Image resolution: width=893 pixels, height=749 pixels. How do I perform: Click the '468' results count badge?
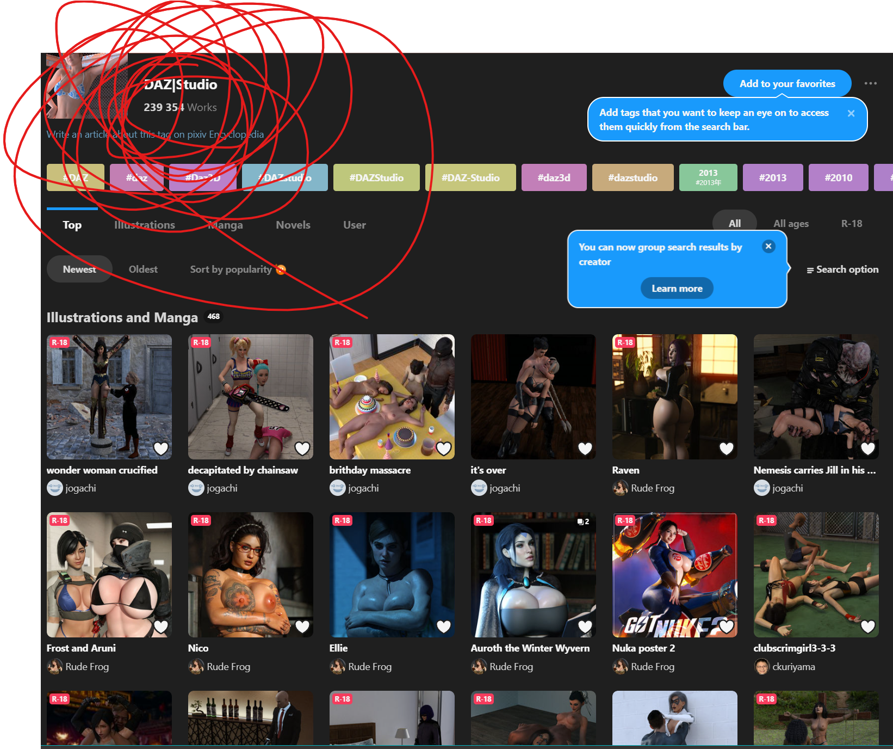tap(214, 316)
